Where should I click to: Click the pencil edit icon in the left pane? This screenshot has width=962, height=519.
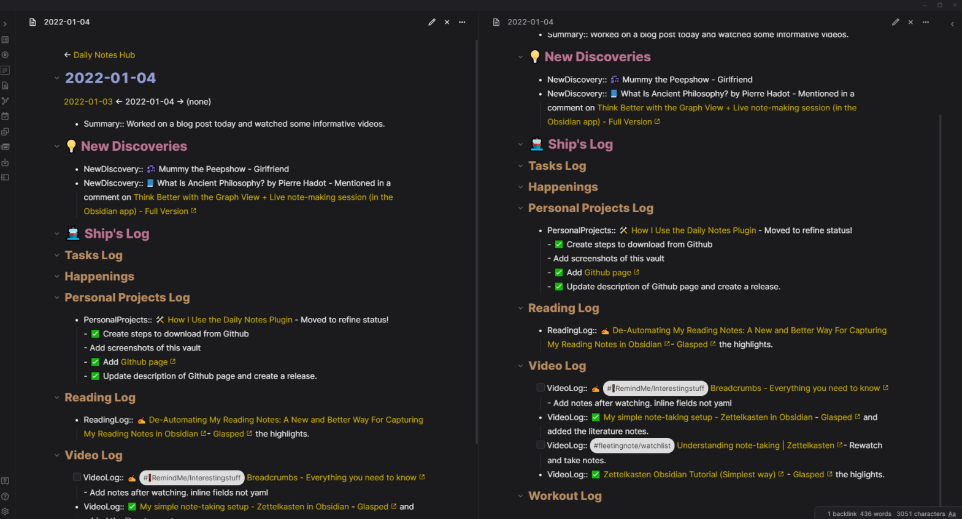coord(432,22)
